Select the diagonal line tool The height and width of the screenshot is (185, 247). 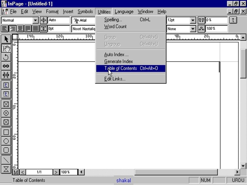(x=6, y=160)
